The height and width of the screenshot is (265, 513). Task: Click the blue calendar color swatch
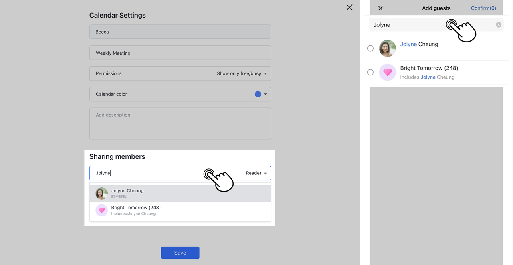(258, 94)
